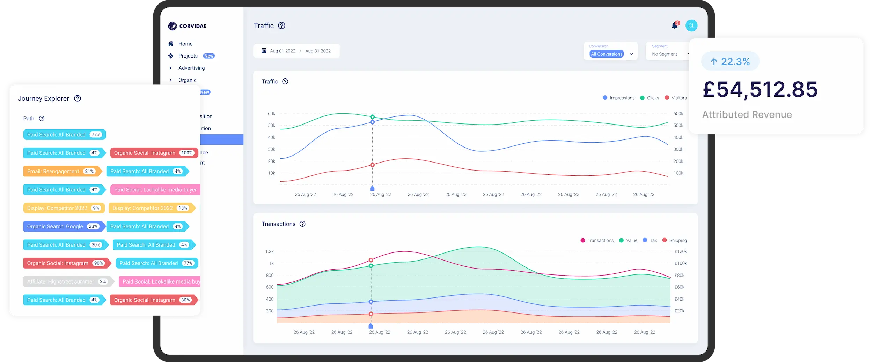
Task: Click the calendar icon in date range
Action: (264, 51)
